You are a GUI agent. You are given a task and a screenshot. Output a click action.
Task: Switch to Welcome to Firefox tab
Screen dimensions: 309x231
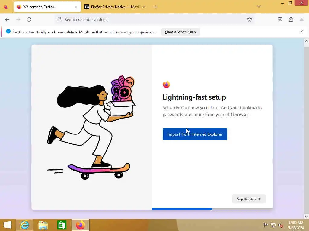[47, 7]
